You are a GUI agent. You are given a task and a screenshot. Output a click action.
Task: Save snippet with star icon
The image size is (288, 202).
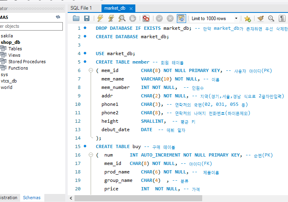(x=247, y=19)
